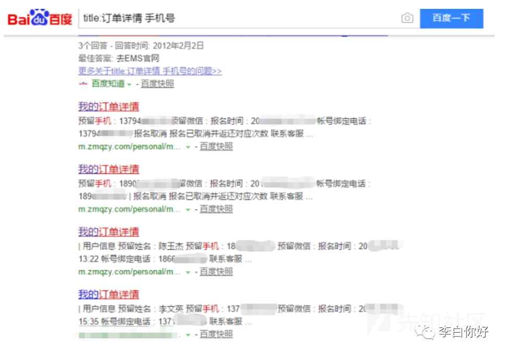Viewport: 505px width, 354px height.
Task: Expand dropdown arrow under 陈玉杰 result
Action: click(x=188, y=273)
